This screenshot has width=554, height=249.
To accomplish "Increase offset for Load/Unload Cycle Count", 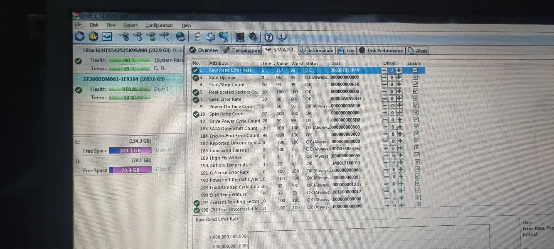I will tap(401, 184).
